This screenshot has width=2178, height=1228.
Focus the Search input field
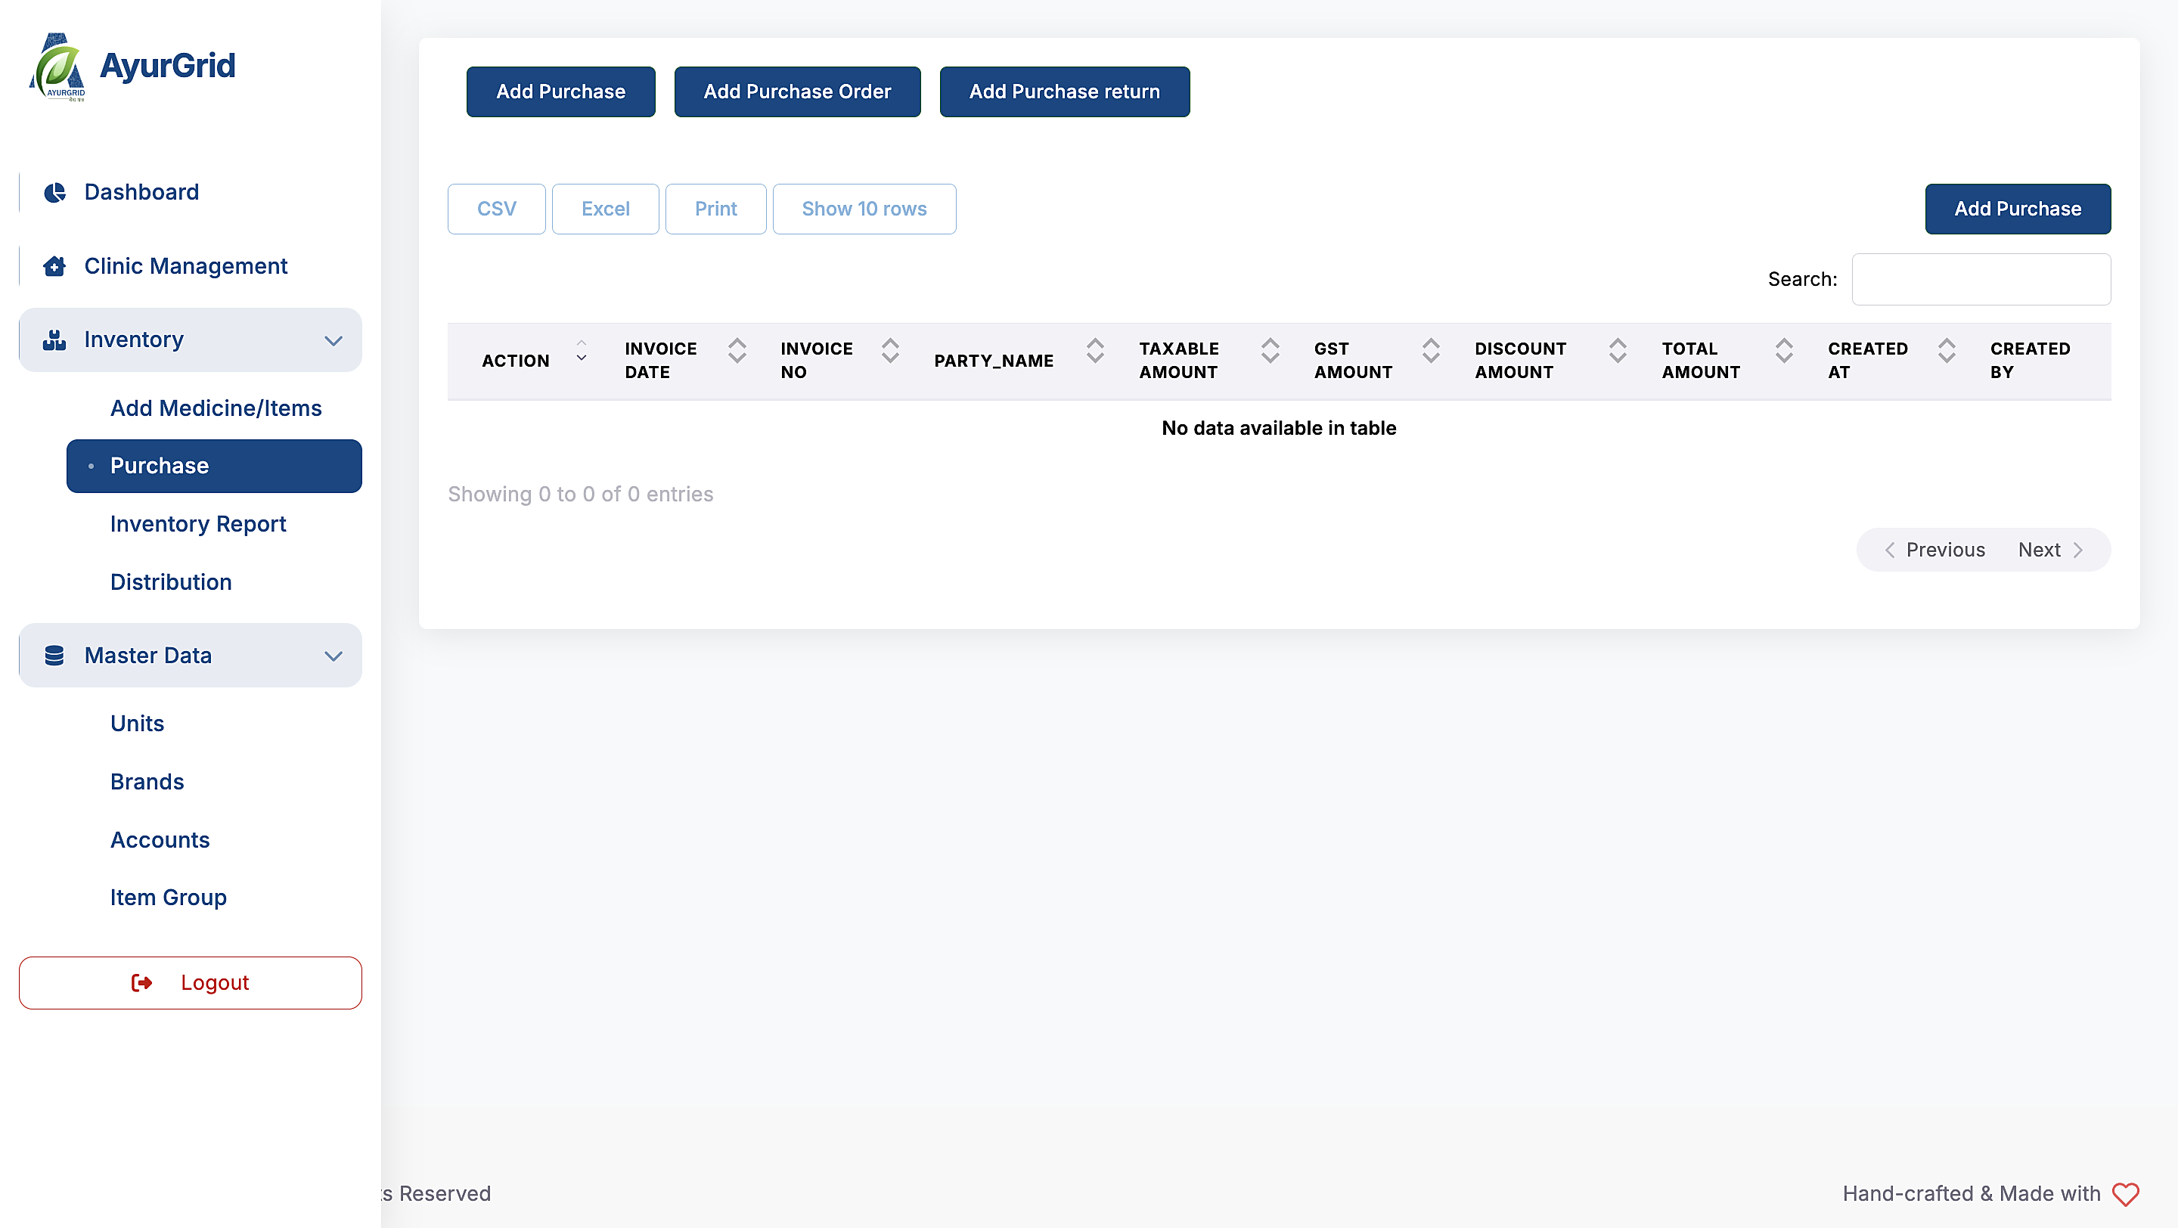coord(1981,280)
